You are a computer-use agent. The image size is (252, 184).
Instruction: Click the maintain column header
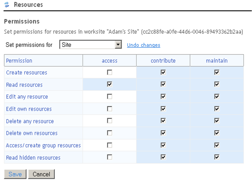[x=217, y=61]
